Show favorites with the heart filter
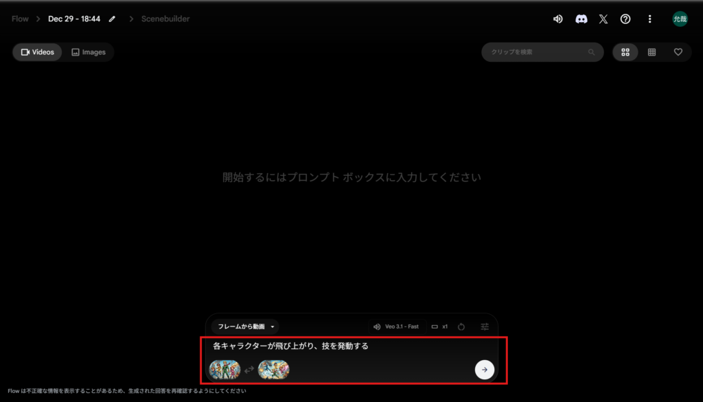Screen dimensions: 703x402 point(678,52)
